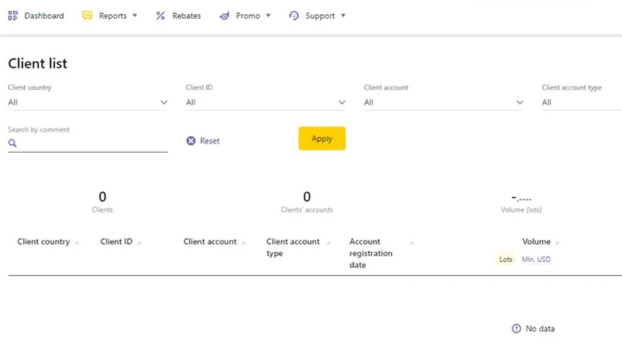The width and height of the screenshot is (622, 364).
Task: Switch volume display to Lots
Action: coord(505,259)
